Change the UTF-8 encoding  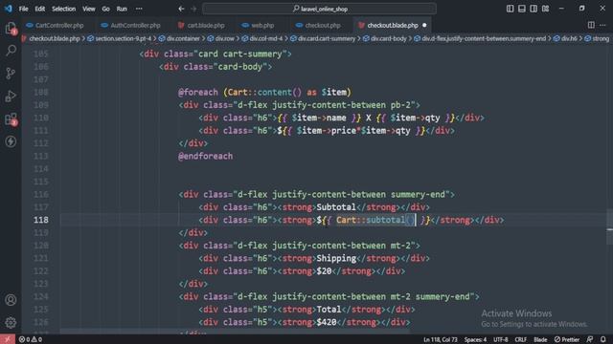point(500,339)
